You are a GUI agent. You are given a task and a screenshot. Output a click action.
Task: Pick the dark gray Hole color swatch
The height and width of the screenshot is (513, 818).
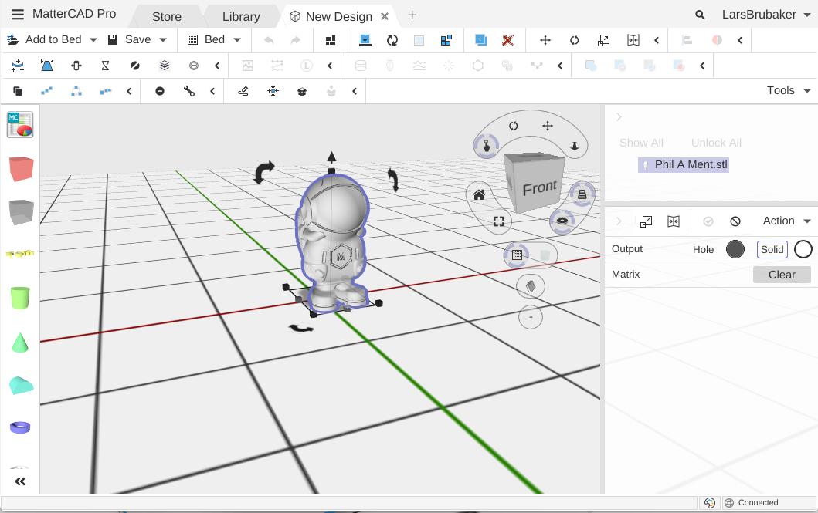735,249
